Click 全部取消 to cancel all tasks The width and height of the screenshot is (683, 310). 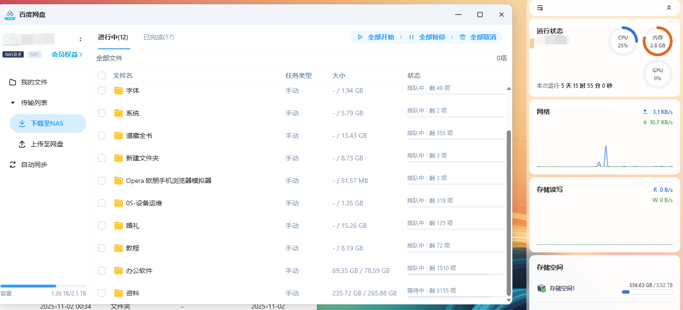coord(478,37)
